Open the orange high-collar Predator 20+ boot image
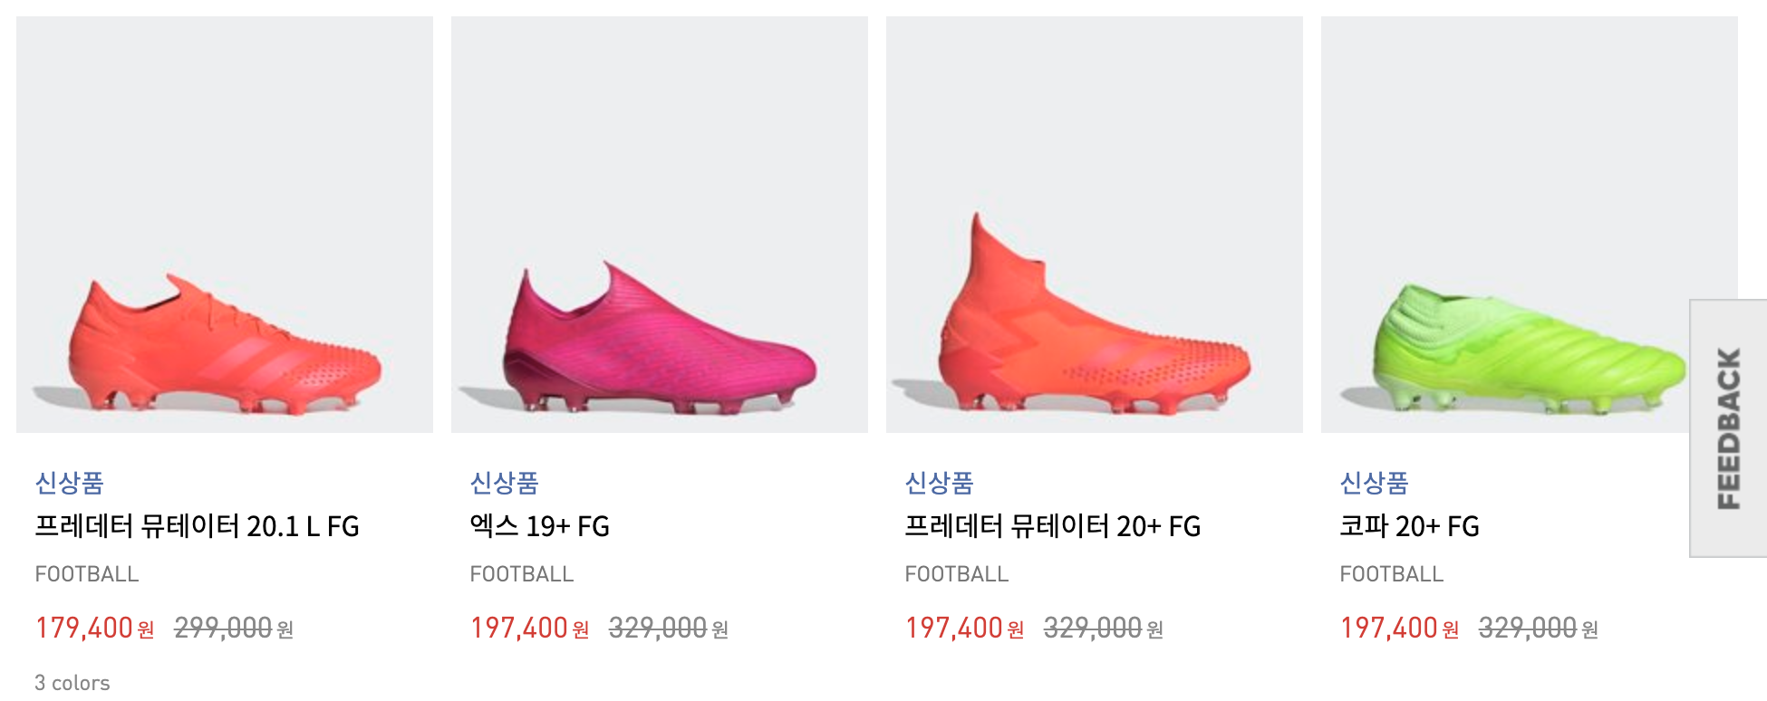The image size is (1767, 701). pyautogui.click(x=1095, y=225)
